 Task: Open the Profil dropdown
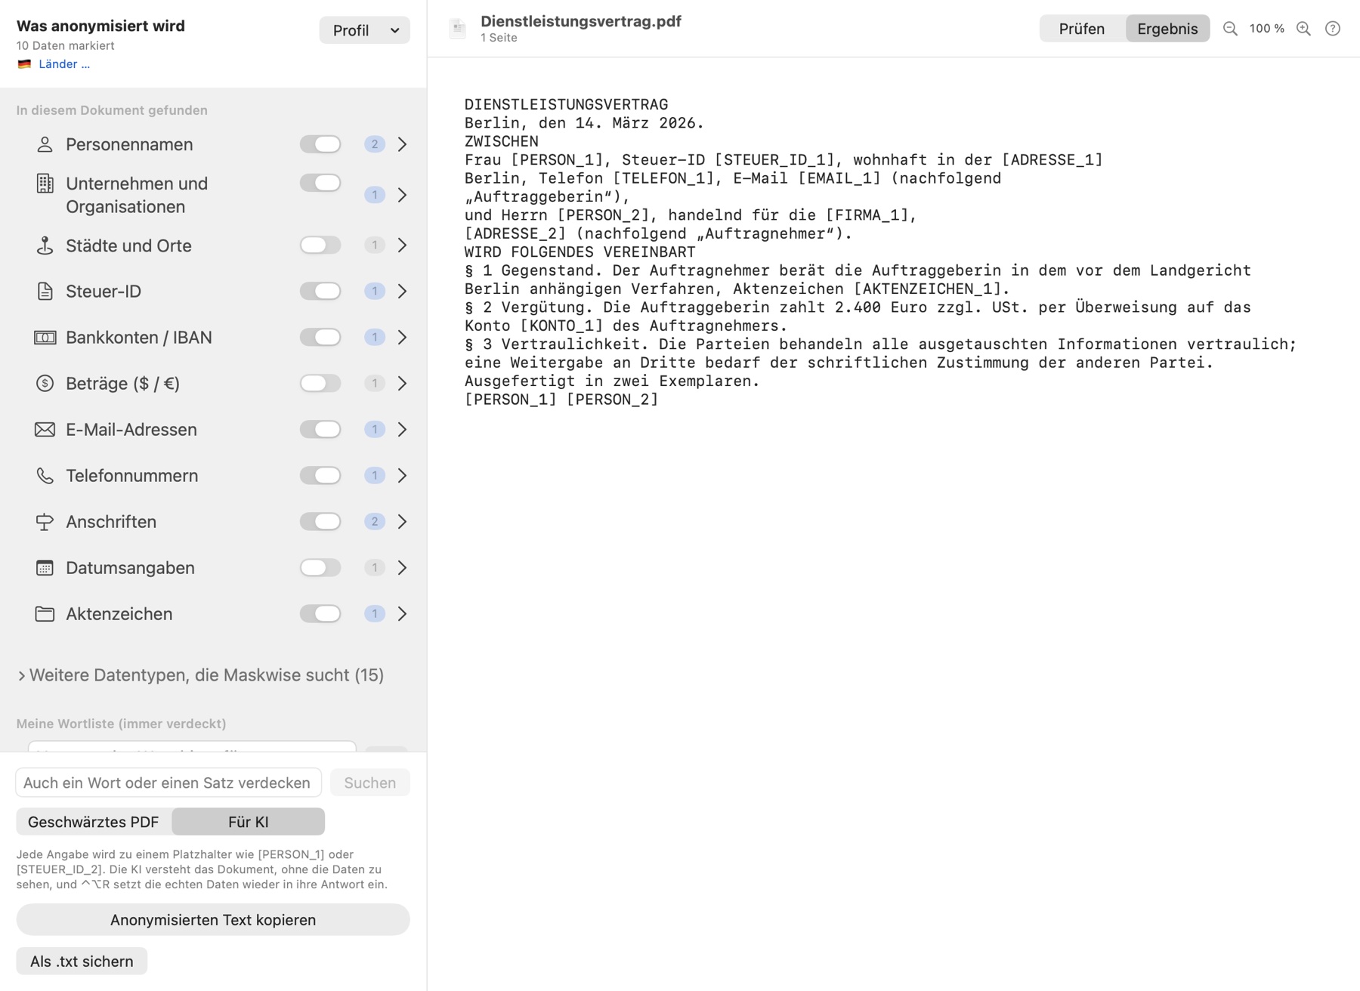pyautogui.click(x=365, y=30)
